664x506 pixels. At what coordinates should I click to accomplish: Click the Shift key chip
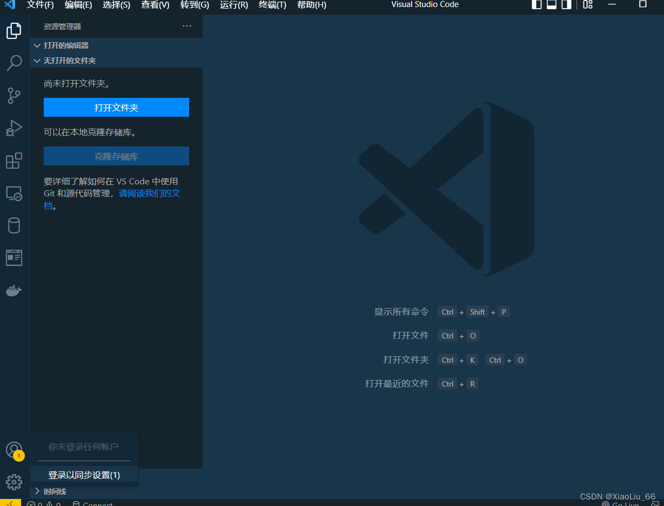478,312
